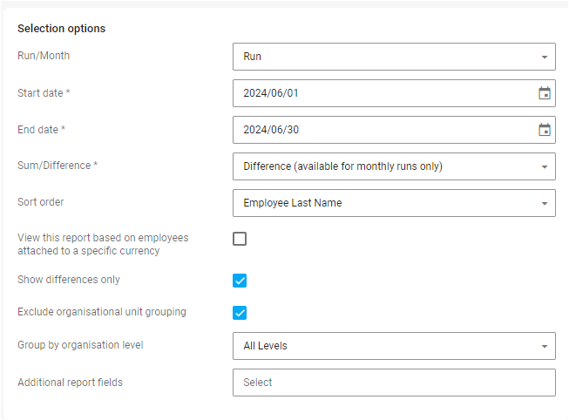The height and width of the screenshot is (420, 569).
Task: Click the Selection options heading
Action: pyautogui.click(x=61, y=29)
